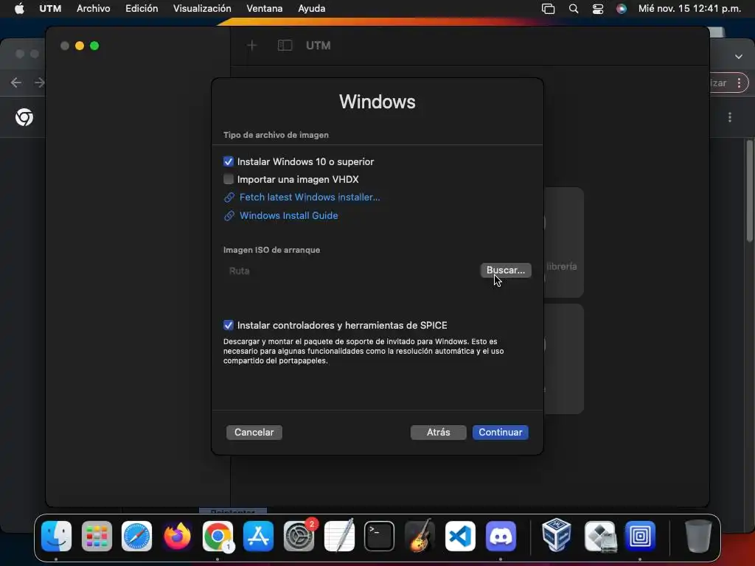Click the Ruta path field
This screenshot has height=566, width=755.
tap(350, 270)
